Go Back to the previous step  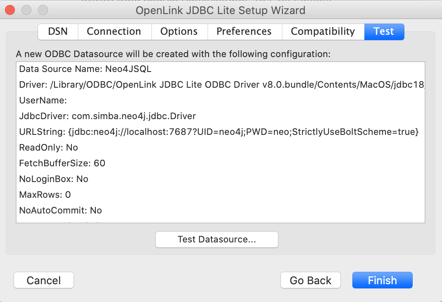tap(311, 280)
